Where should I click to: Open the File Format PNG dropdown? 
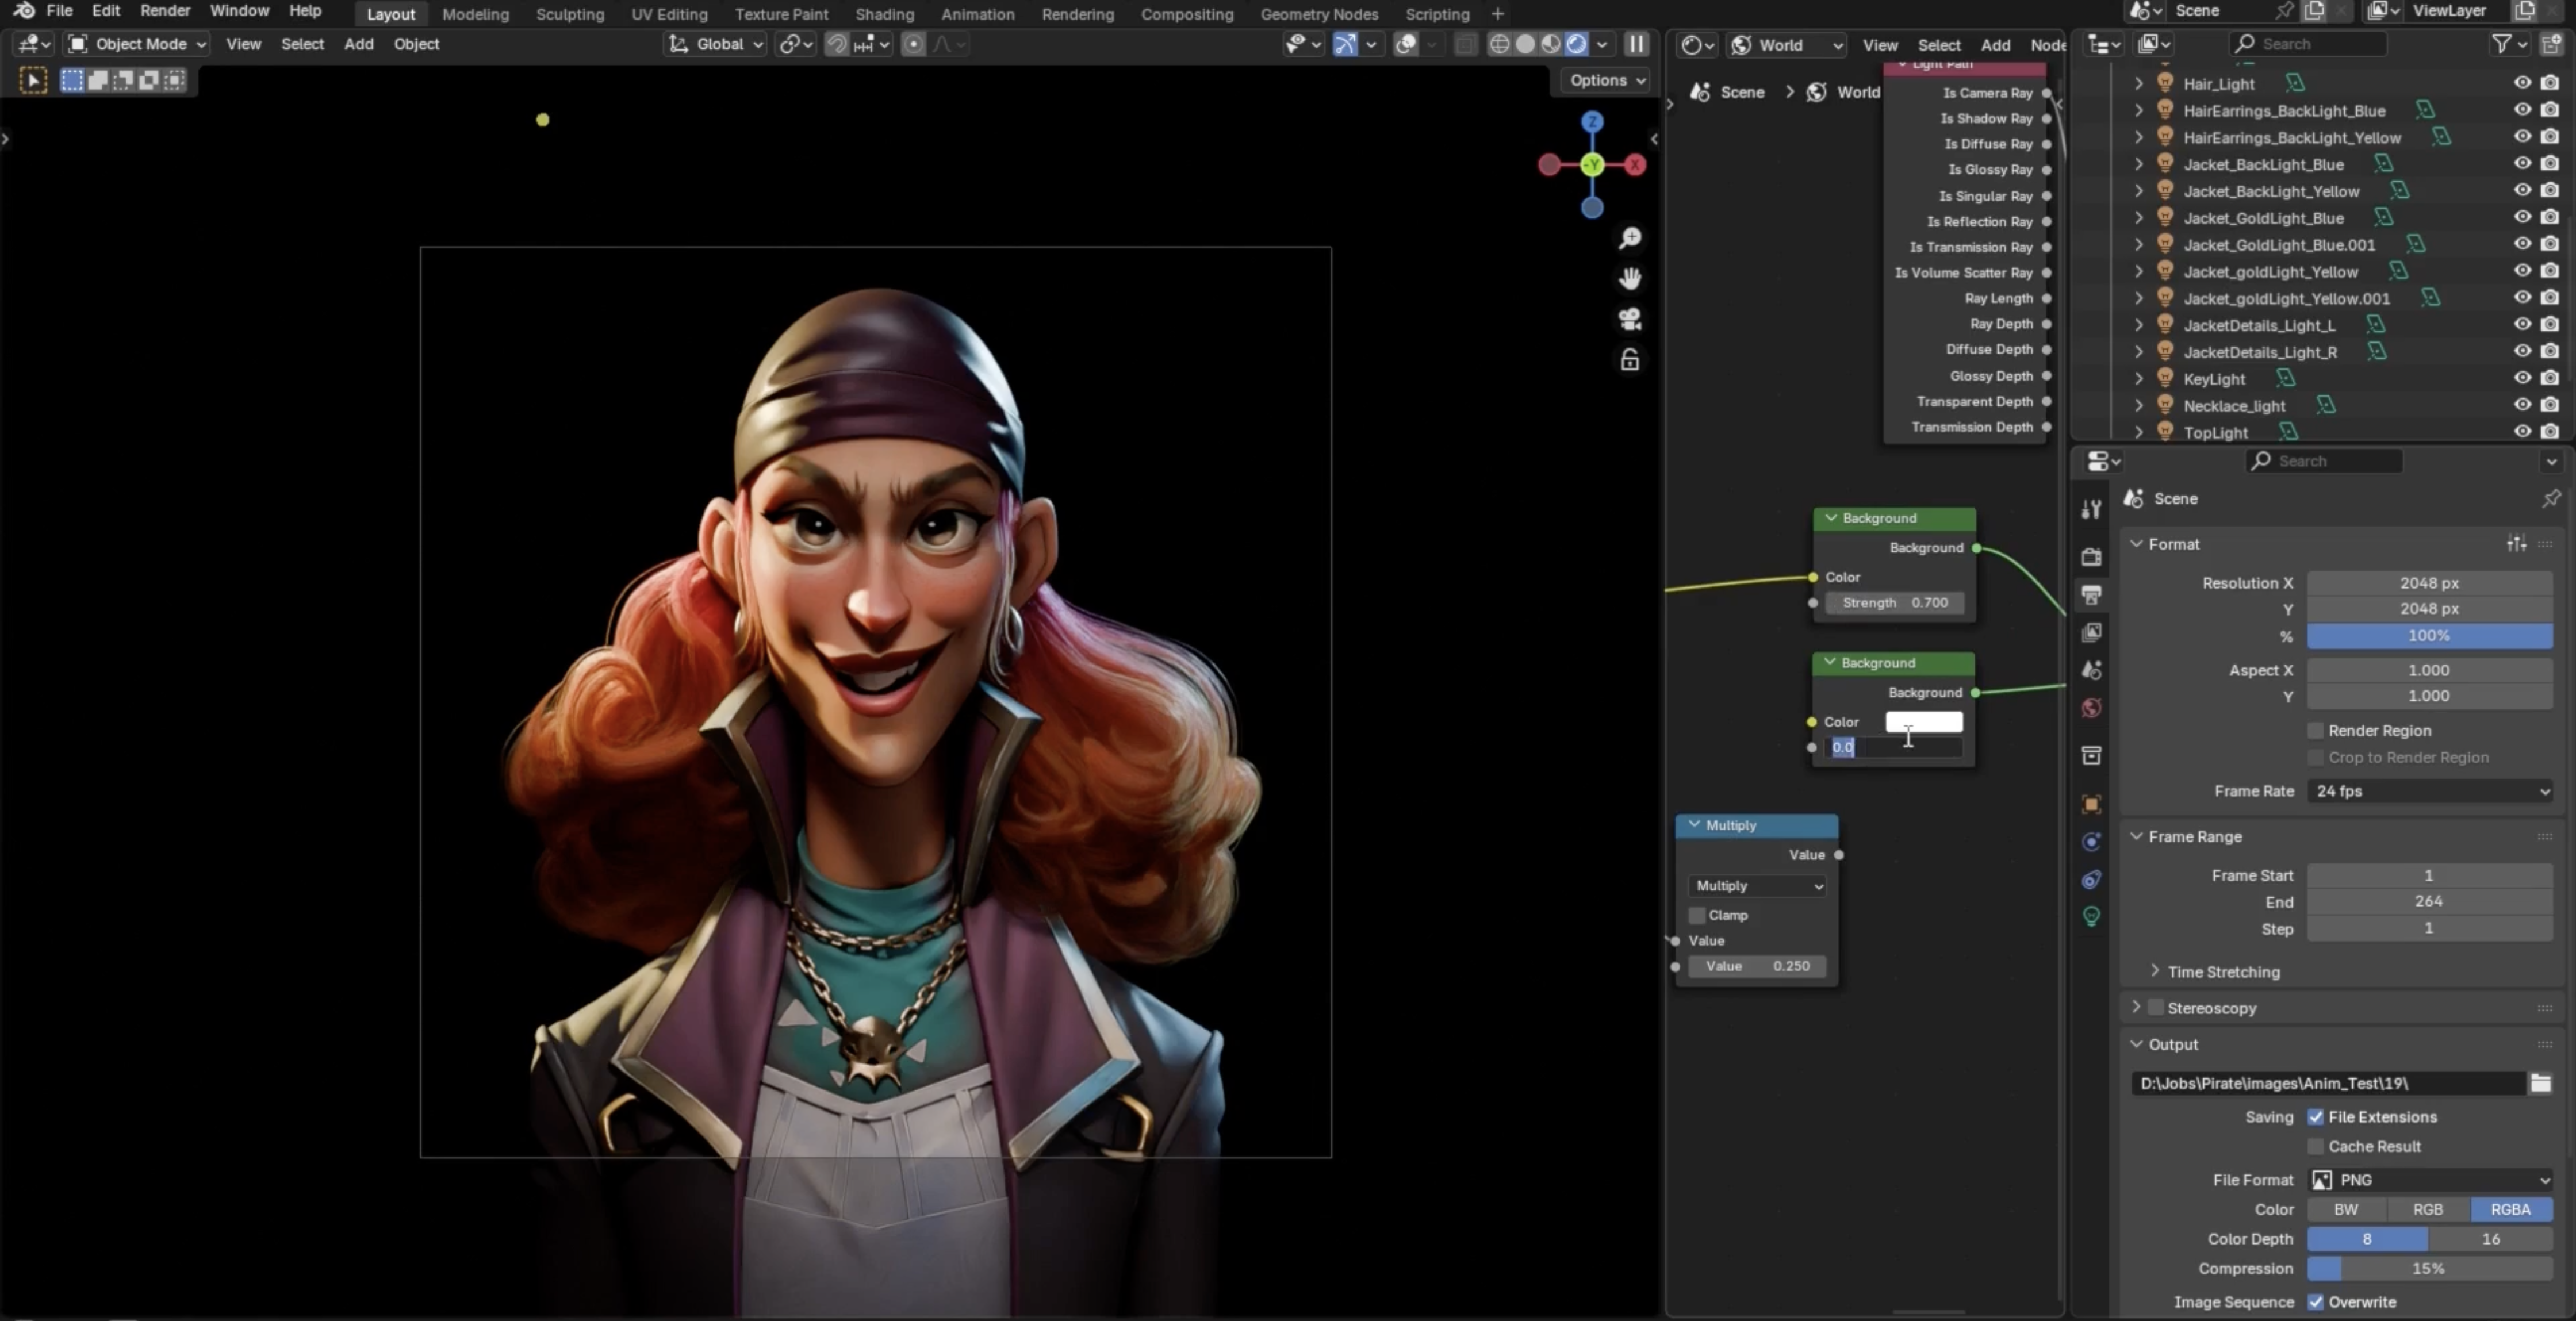pyautogui.click(x=2430, y=1180)
